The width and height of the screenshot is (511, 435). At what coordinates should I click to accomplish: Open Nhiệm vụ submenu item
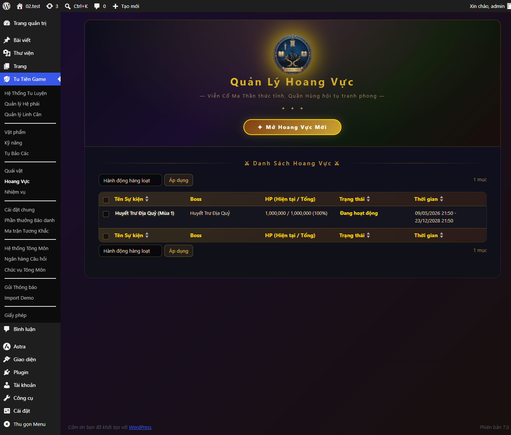pos(15,192)
